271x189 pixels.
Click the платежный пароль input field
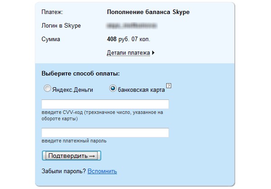pos(105,132)
